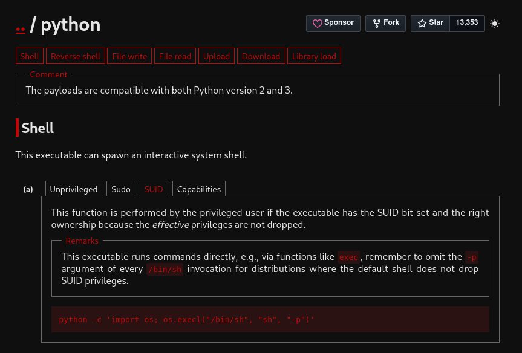522x353 pixels.
Task: Open the 13,353 star count
Action: pyautogui.click(x=467, y=22)
